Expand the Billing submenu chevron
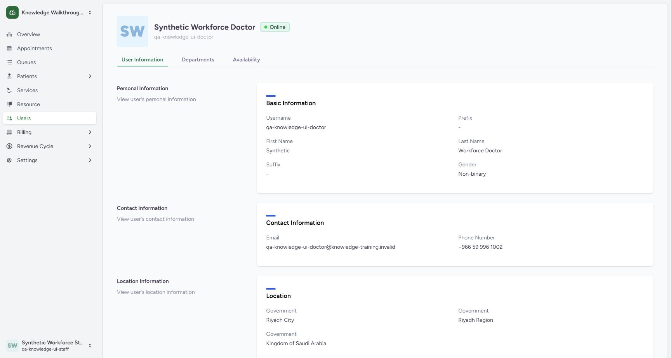The width and height of the screenshot is (671, 358). tap(90, 132)
